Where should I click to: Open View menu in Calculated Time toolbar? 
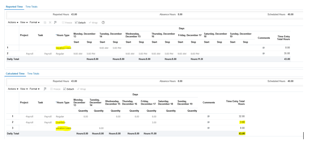pyautogui.click(x=24, y=89)
